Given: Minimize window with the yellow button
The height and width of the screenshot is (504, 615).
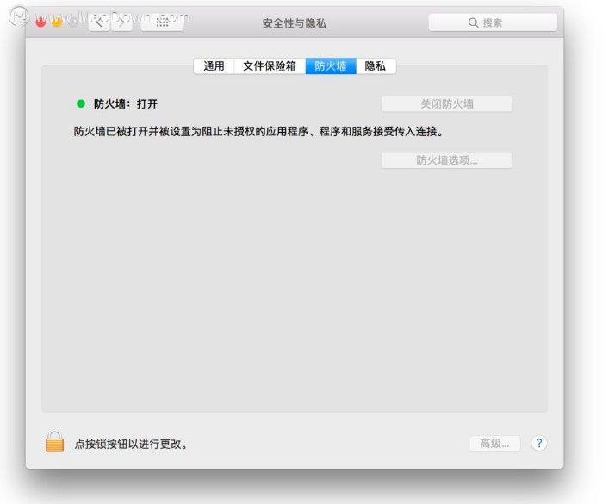Looking at the screenshot, I should [x=57, y=22].
